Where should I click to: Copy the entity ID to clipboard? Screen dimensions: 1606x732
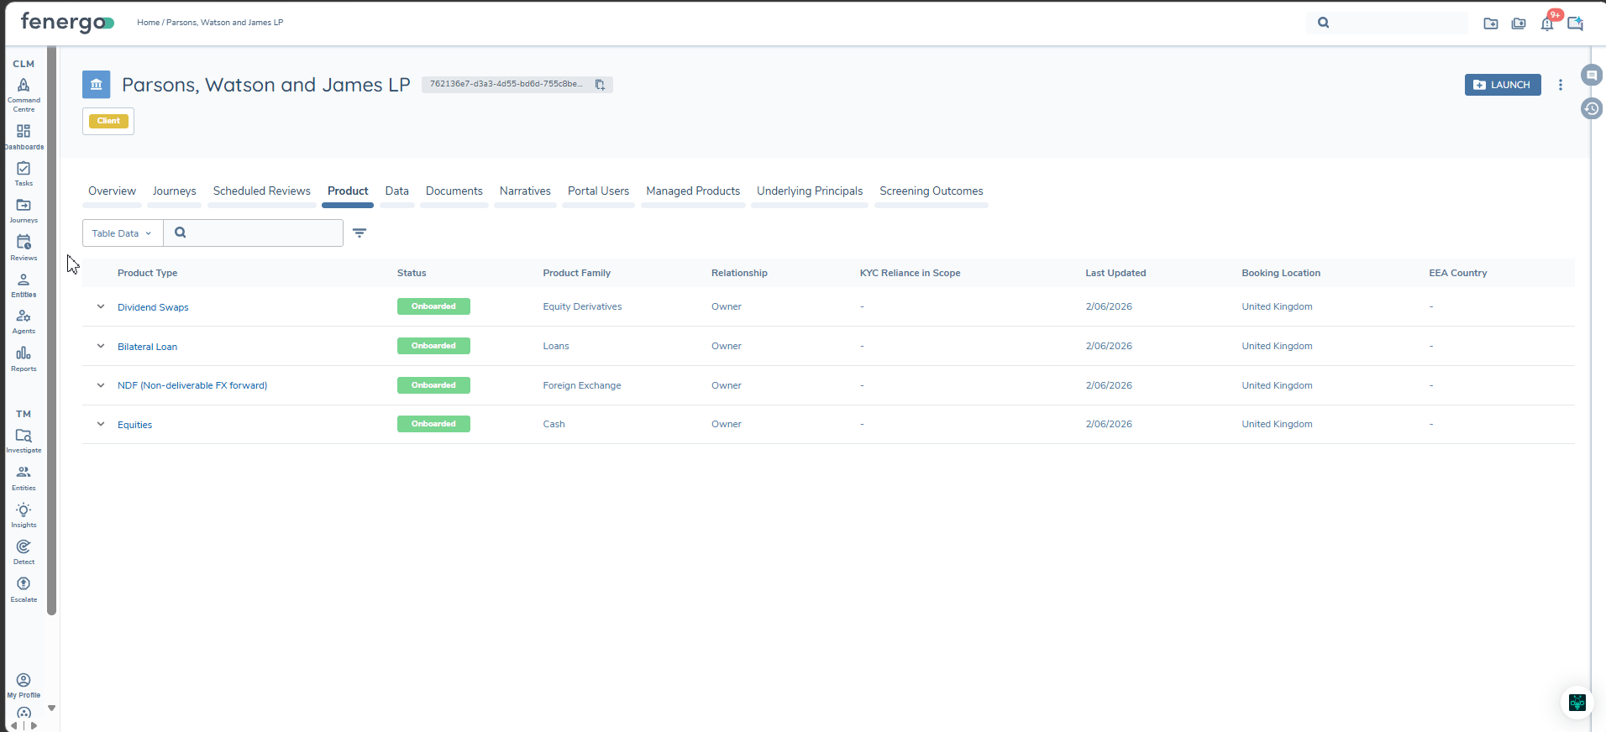[x=600, y=85]
